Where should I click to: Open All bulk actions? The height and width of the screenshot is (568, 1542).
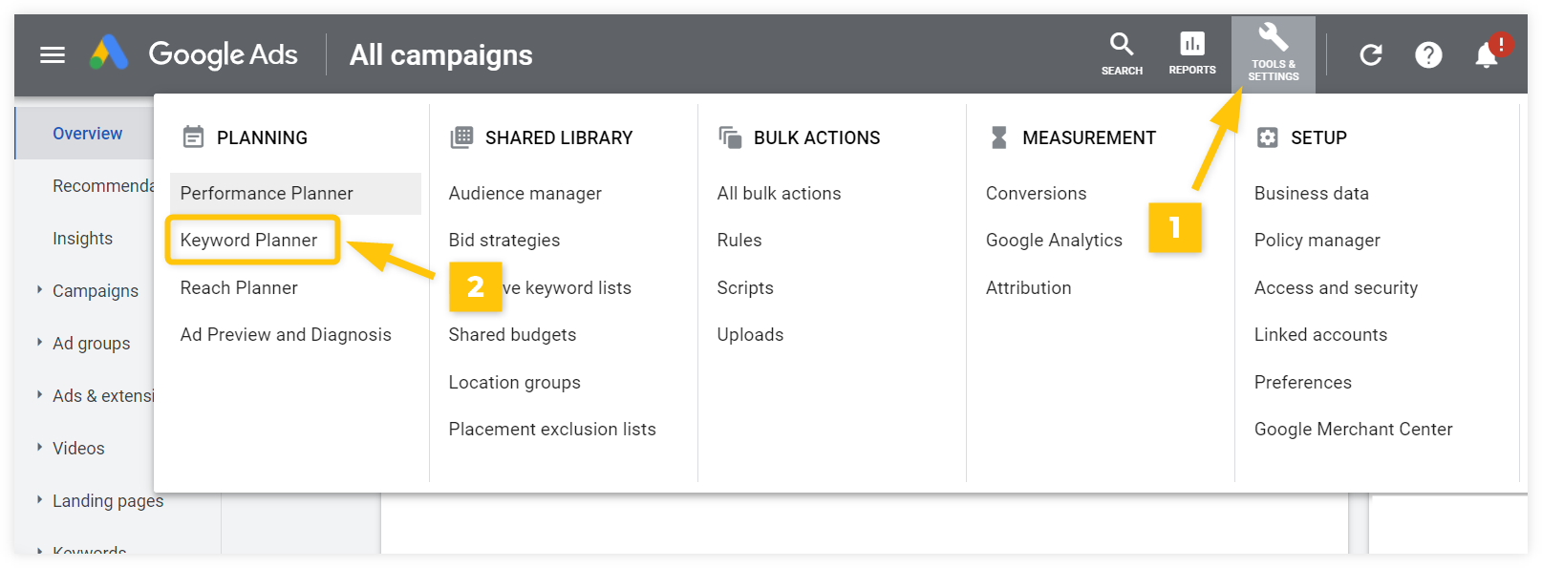coord(779,194)
